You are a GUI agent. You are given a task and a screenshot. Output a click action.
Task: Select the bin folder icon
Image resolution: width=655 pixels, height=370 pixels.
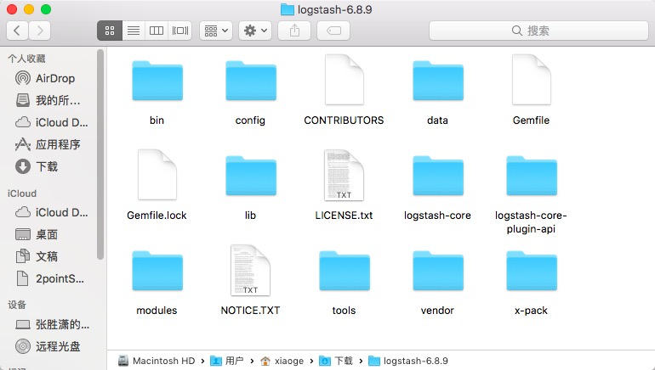pos(157,81)
